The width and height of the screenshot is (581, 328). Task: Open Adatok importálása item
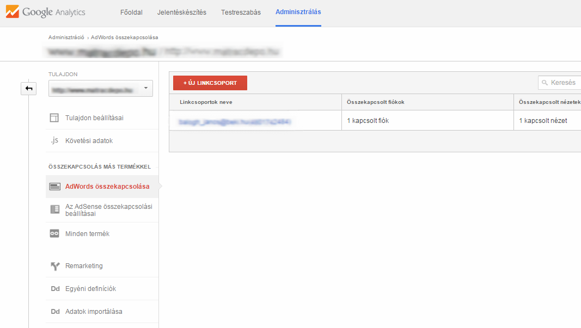click(x=94, y=312)
